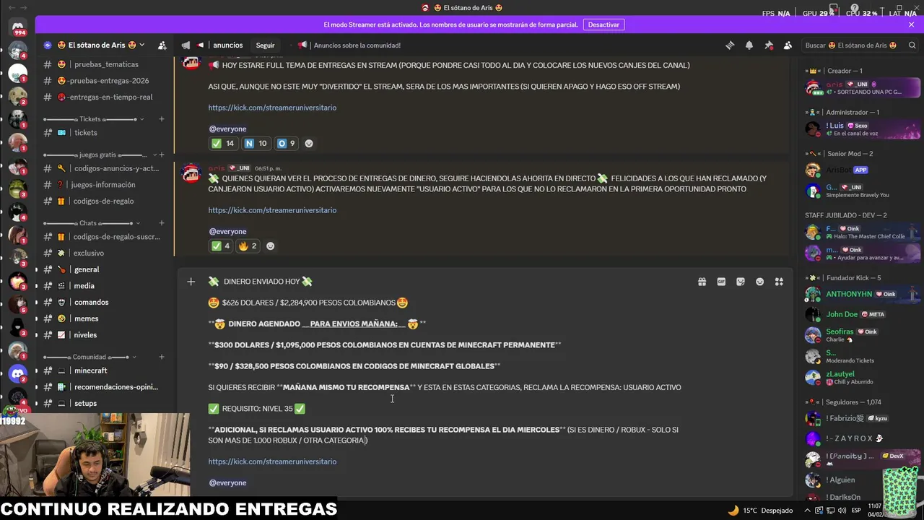Open kick.com link in the draft message
Viewport: 924px width, 520px height.
[272, 461]
